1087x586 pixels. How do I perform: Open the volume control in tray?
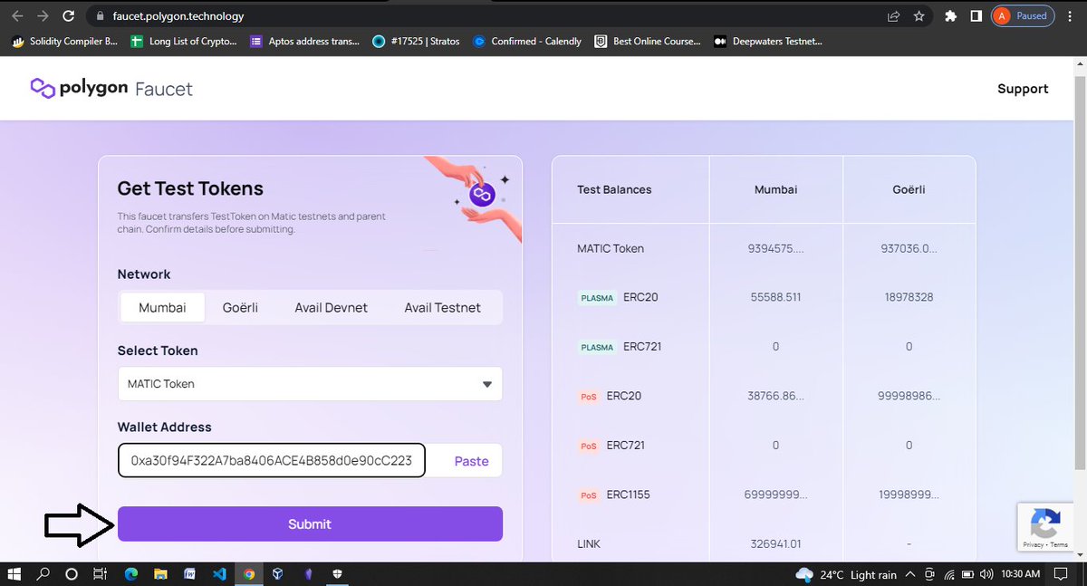985,575
